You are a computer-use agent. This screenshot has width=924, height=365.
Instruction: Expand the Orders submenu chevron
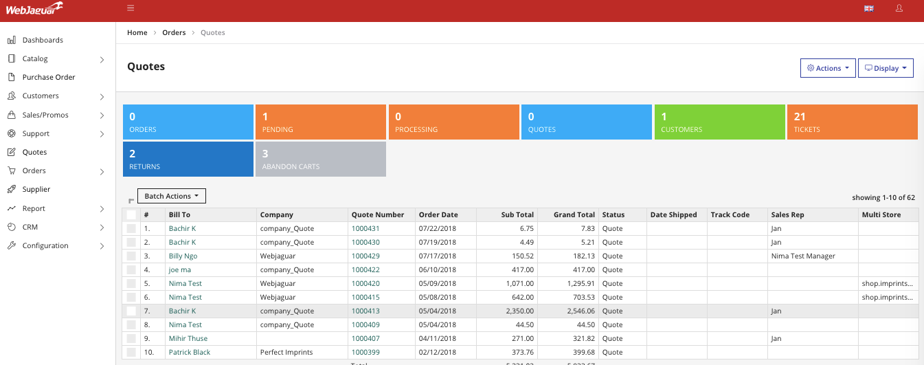[x=102, y=171]
